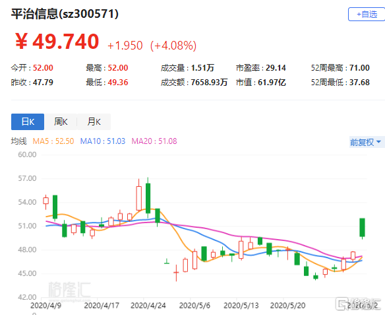Image resolution: width=385 pixels, height=315 pixels.
Task: Click the 51.00 price axis label
Action: tap(27, 226)
